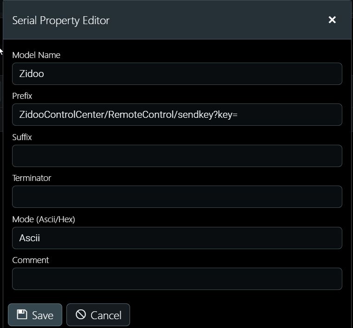Save the serial property settings

pyautogui.click(x=35, y=315)
